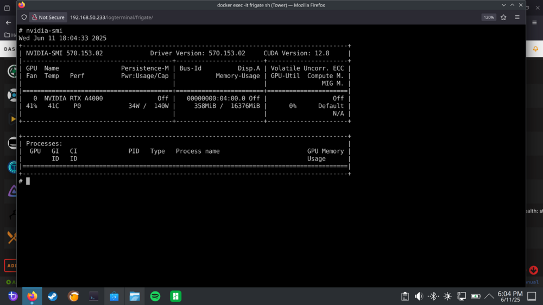Switch to the Firefox taskbar entry
Screen dimensions: 543x305
click(32, 296)
